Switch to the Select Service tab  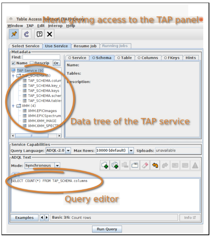[26, 46]
